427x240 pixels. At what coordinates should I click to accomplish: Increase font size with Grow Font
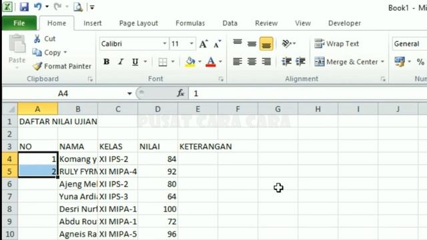(203, 44)
